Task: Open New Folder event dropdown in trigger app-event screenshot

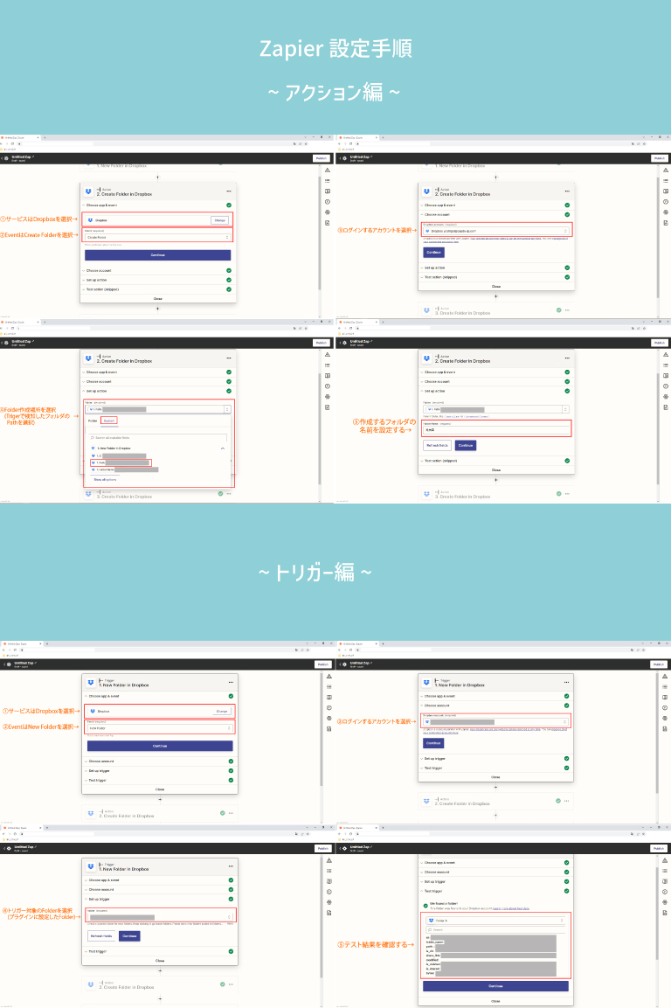Action: coord(160,728)
